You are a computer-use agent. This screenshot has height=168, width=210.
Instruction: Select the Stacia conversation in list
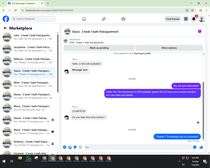(x=28, y=73)
